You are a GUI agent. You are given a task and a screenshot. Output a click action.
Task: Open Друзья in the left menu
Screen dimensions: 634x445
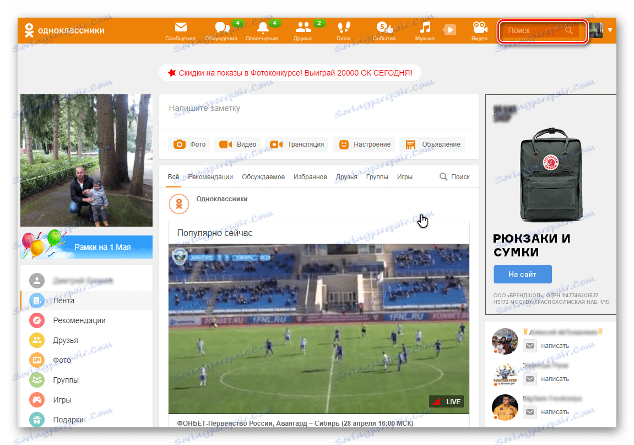click(x=86, y=340)
